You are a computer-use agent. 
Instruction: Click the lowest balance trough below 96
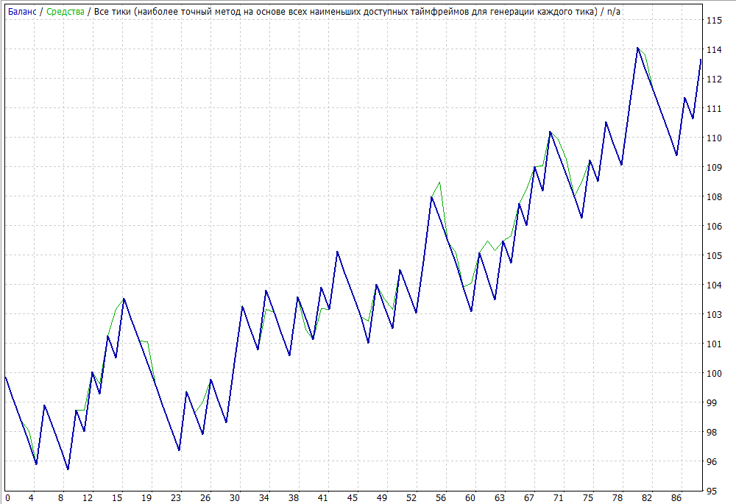point(68,469)
